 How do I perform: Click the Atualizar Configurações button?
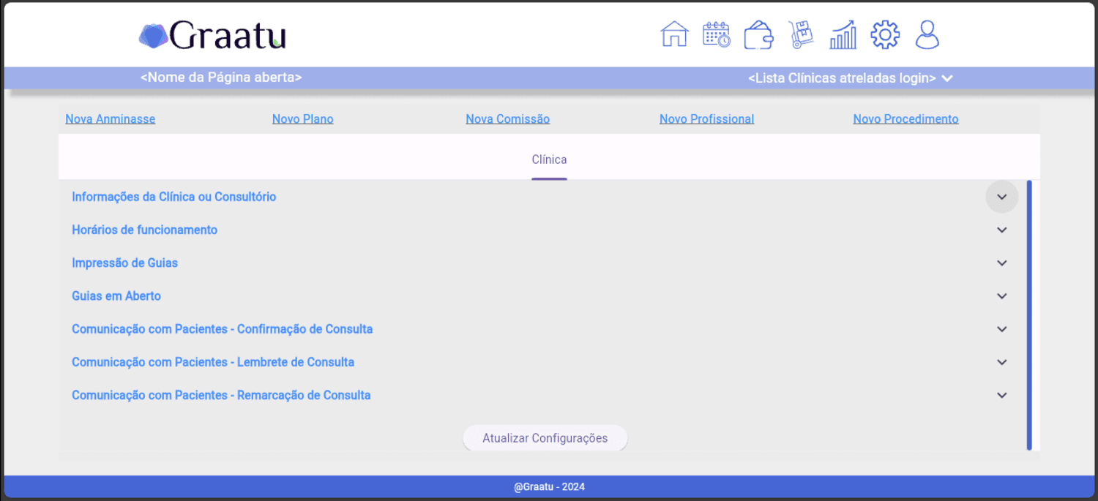[x=545, y=438]
